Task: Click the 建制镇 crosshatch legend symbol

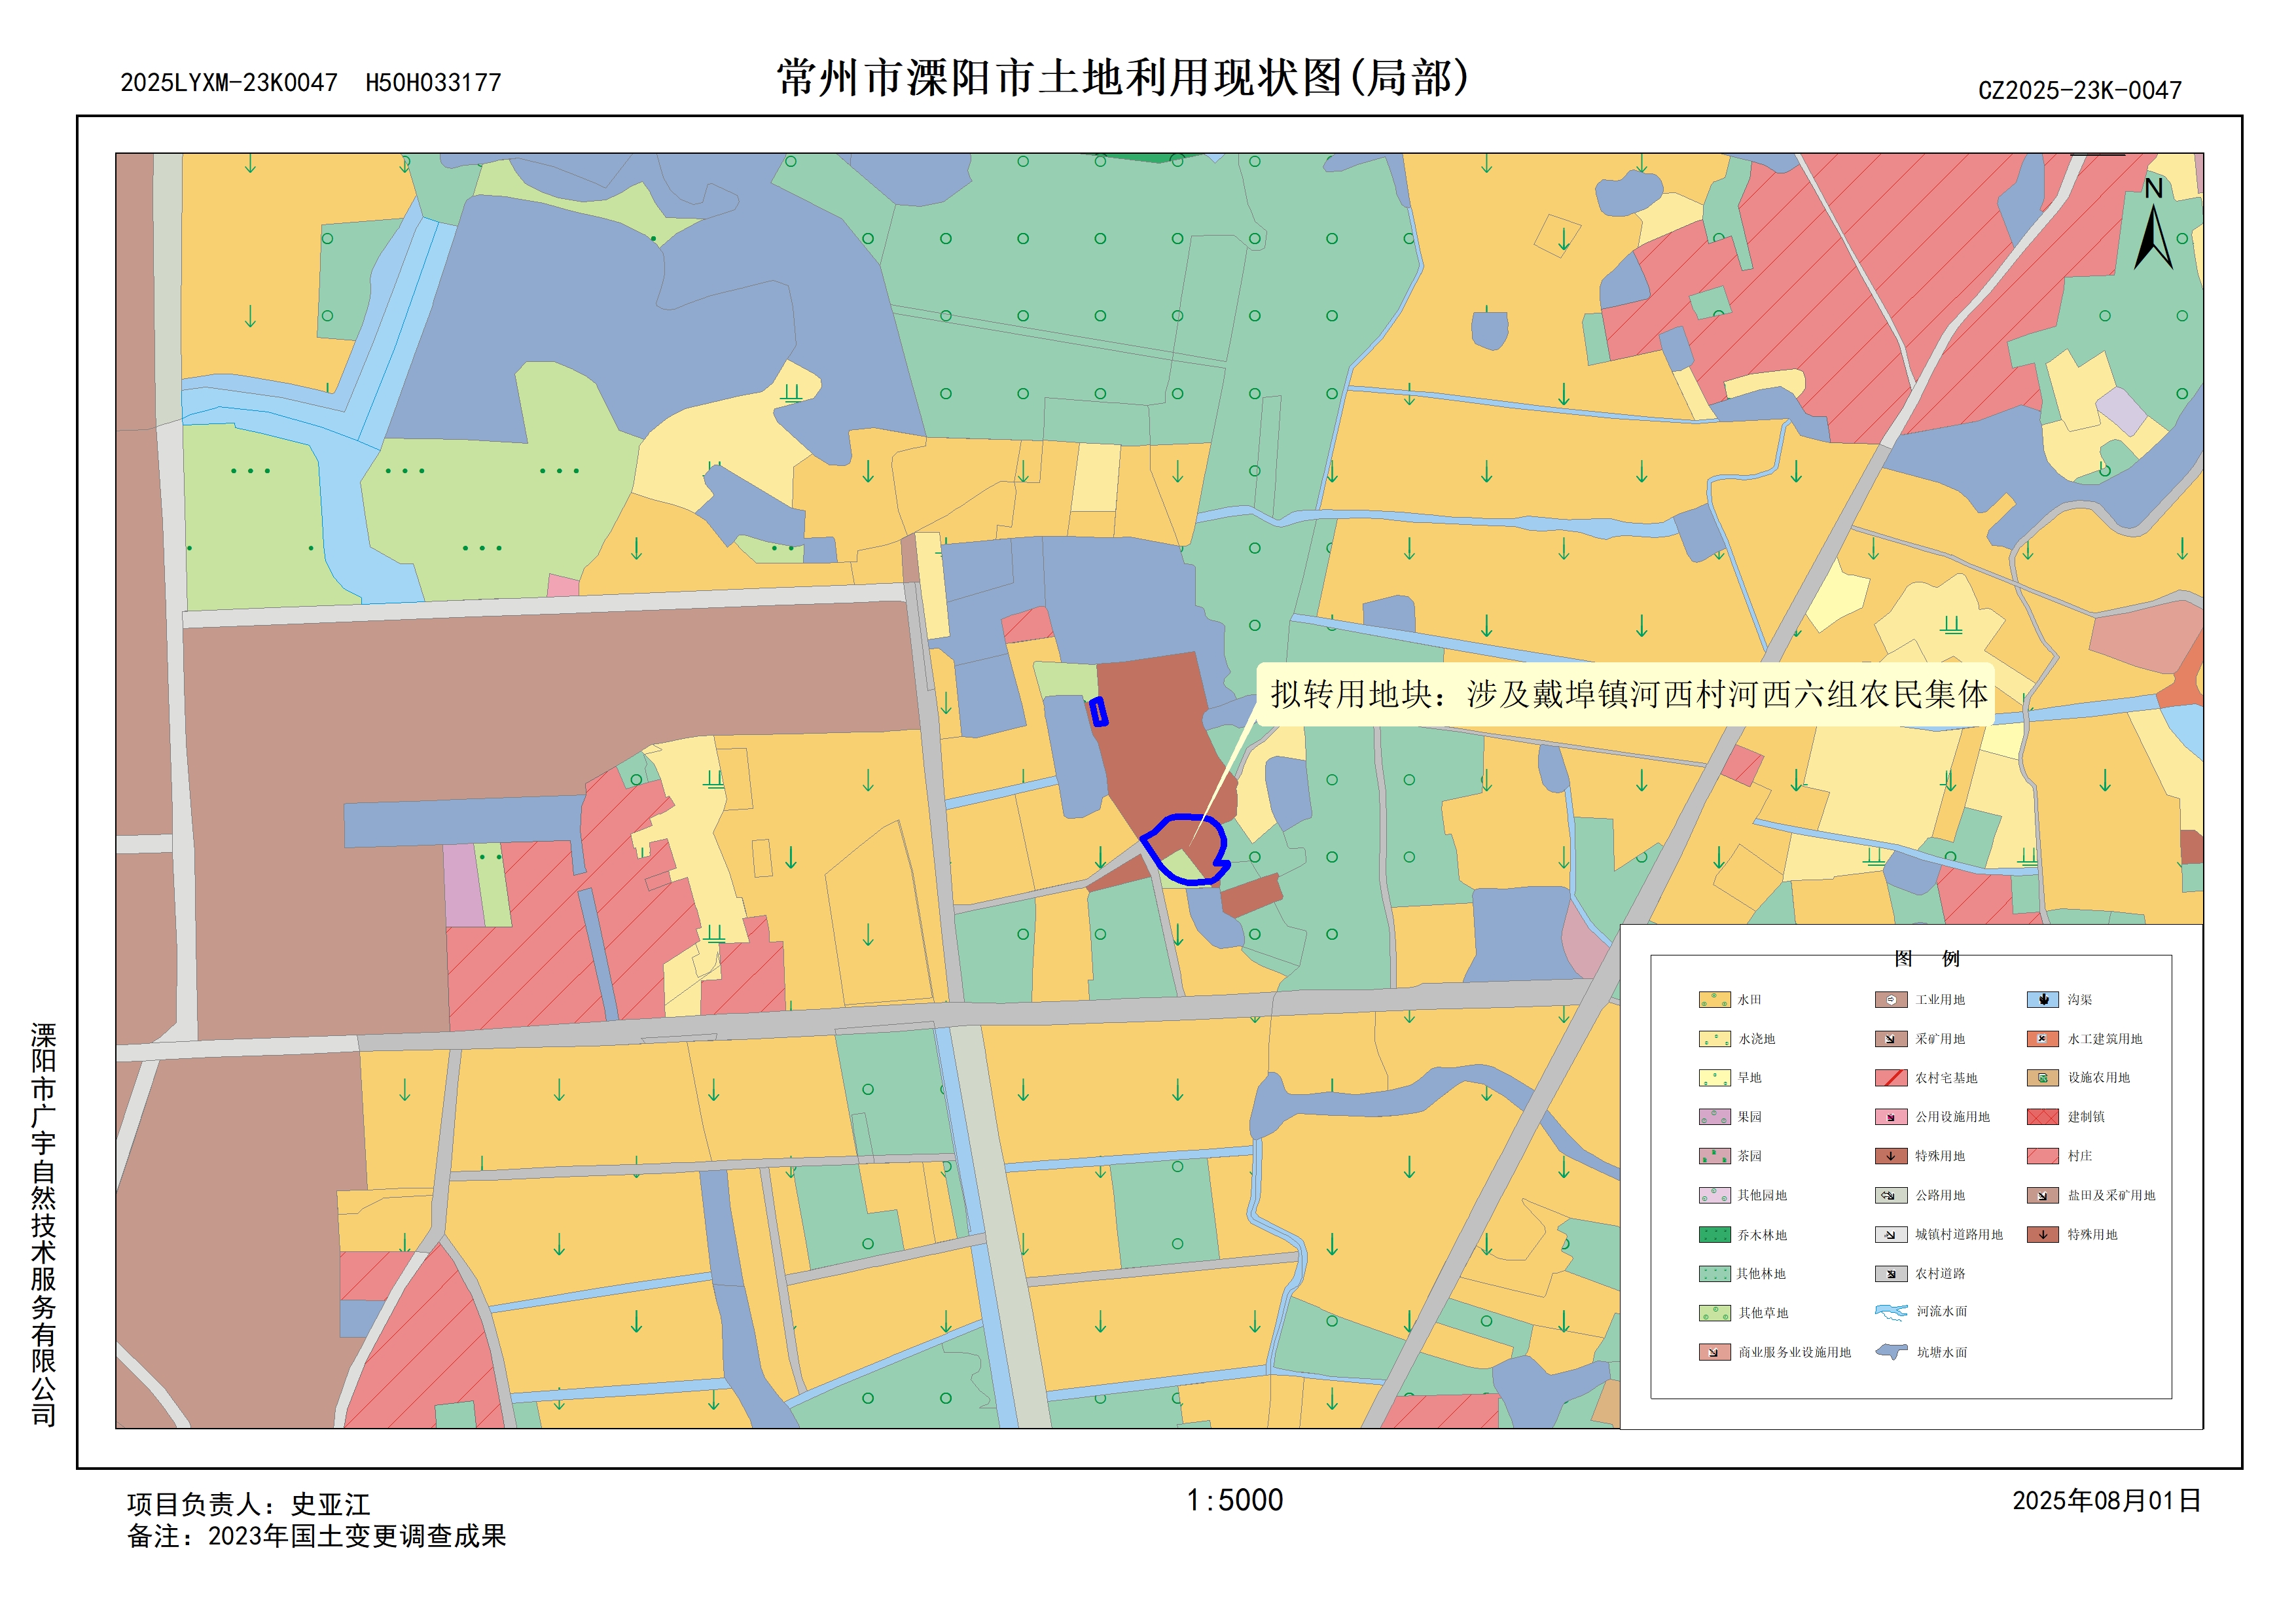Action: point(2042,1117)
